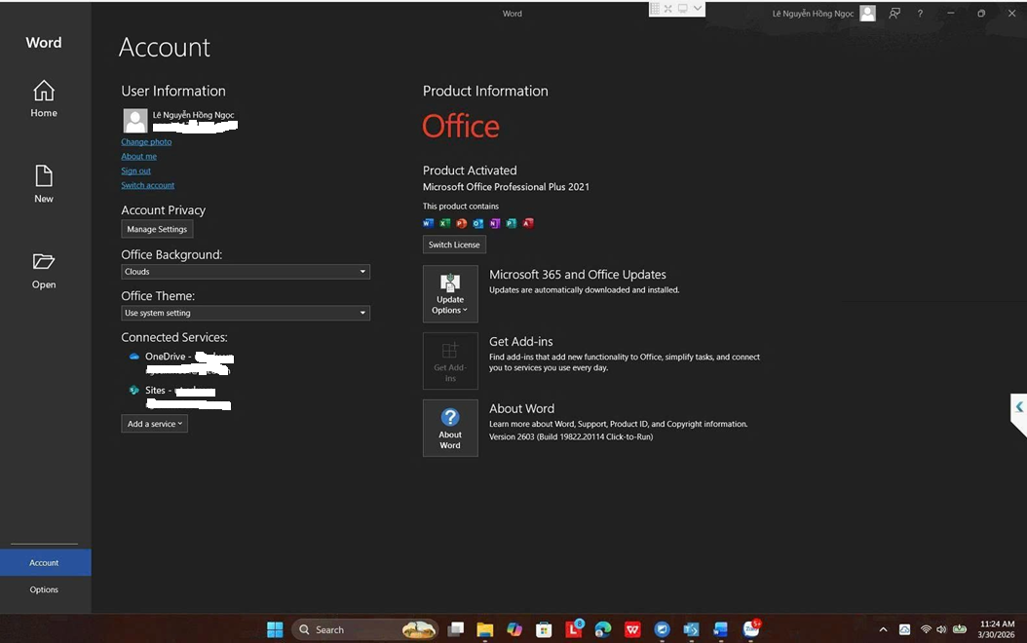1027x643 pixels.
Task: Click the Access app icon in product list
Action: click(528, 223)
